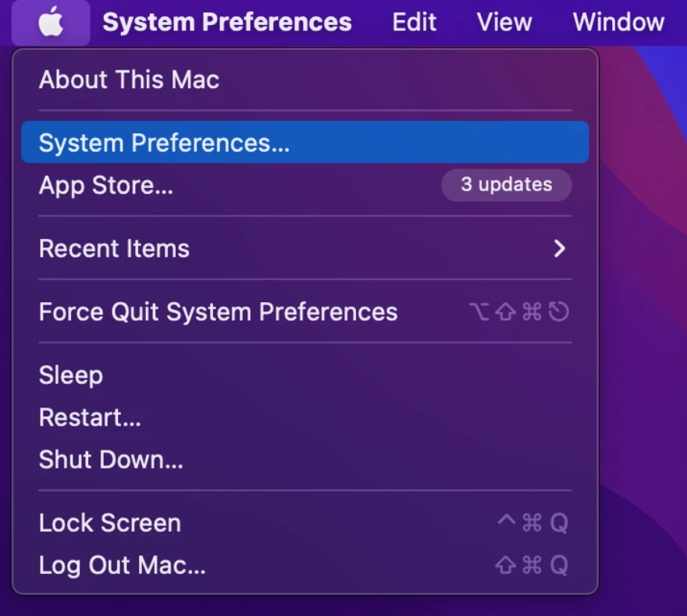Choose Restart… from the menu

point(90,418)
